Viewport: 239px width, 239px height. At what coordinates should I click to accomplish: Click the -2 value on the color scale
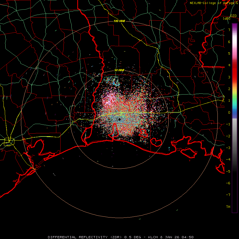[x=228, y=136]
